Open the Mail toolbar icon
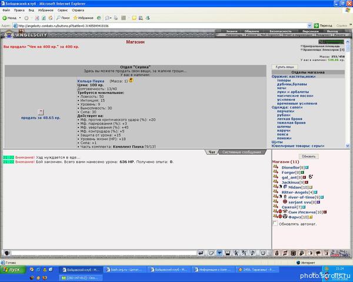Viewport: 353px width, 282px height. pyautogui.click(x=108, y=18)
